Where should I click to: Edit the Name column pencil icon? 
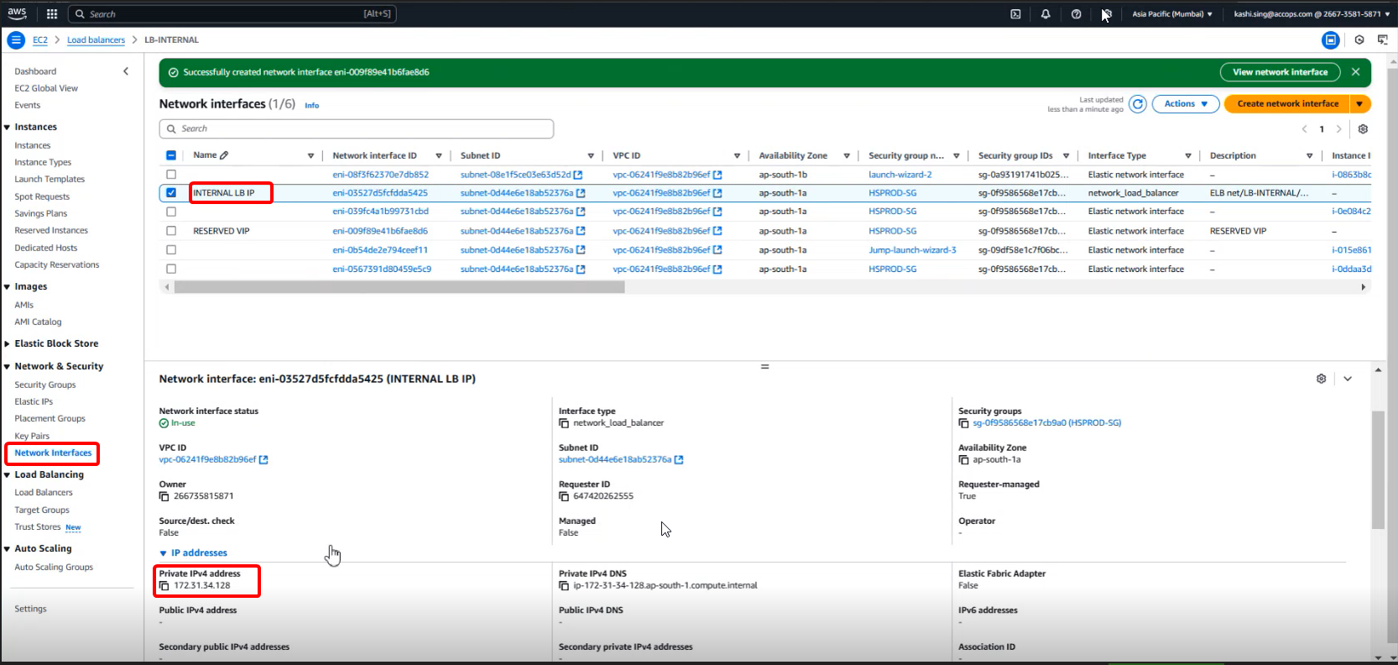click(x=224, y=155)
